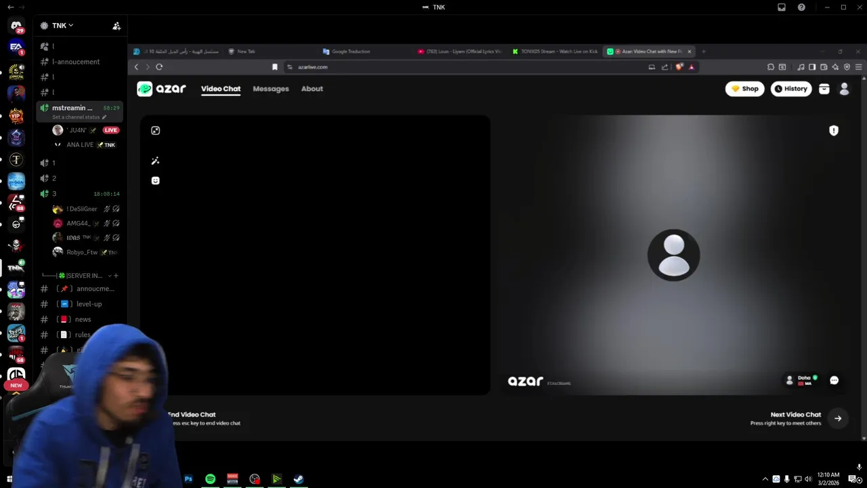Image resolution: width=867 pixels, height=488 pixels.
Task: Open Discord direct messages home icon
Action: pos(16,26)
